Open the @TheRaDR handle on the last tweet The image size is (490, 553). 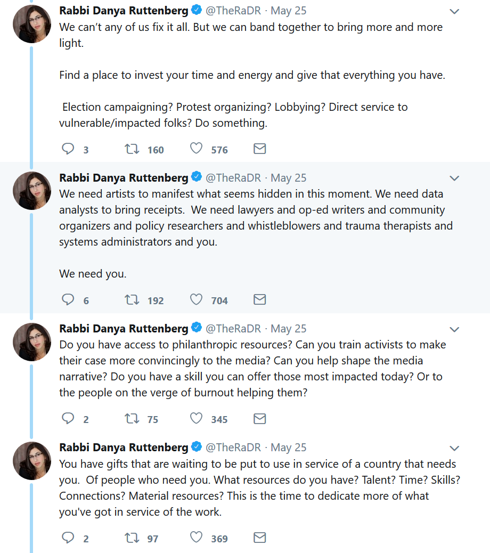coord(233,448)
